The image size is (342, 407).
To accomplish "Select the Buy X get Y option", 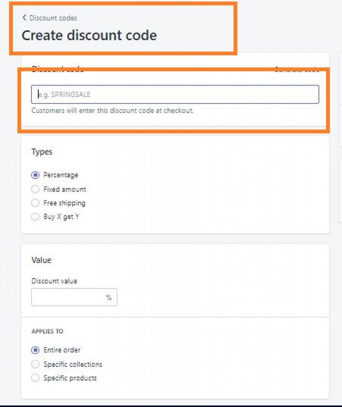I will click(x=35, y=217).
